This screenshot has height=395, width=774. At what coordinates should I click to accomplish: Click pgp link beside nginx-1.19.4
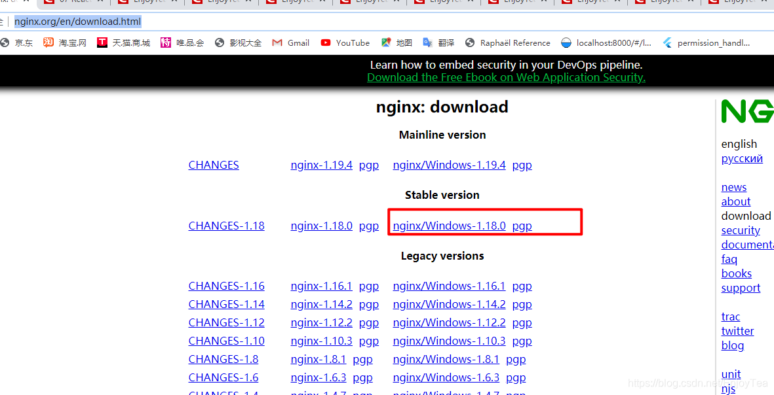(x=369, y=165)
